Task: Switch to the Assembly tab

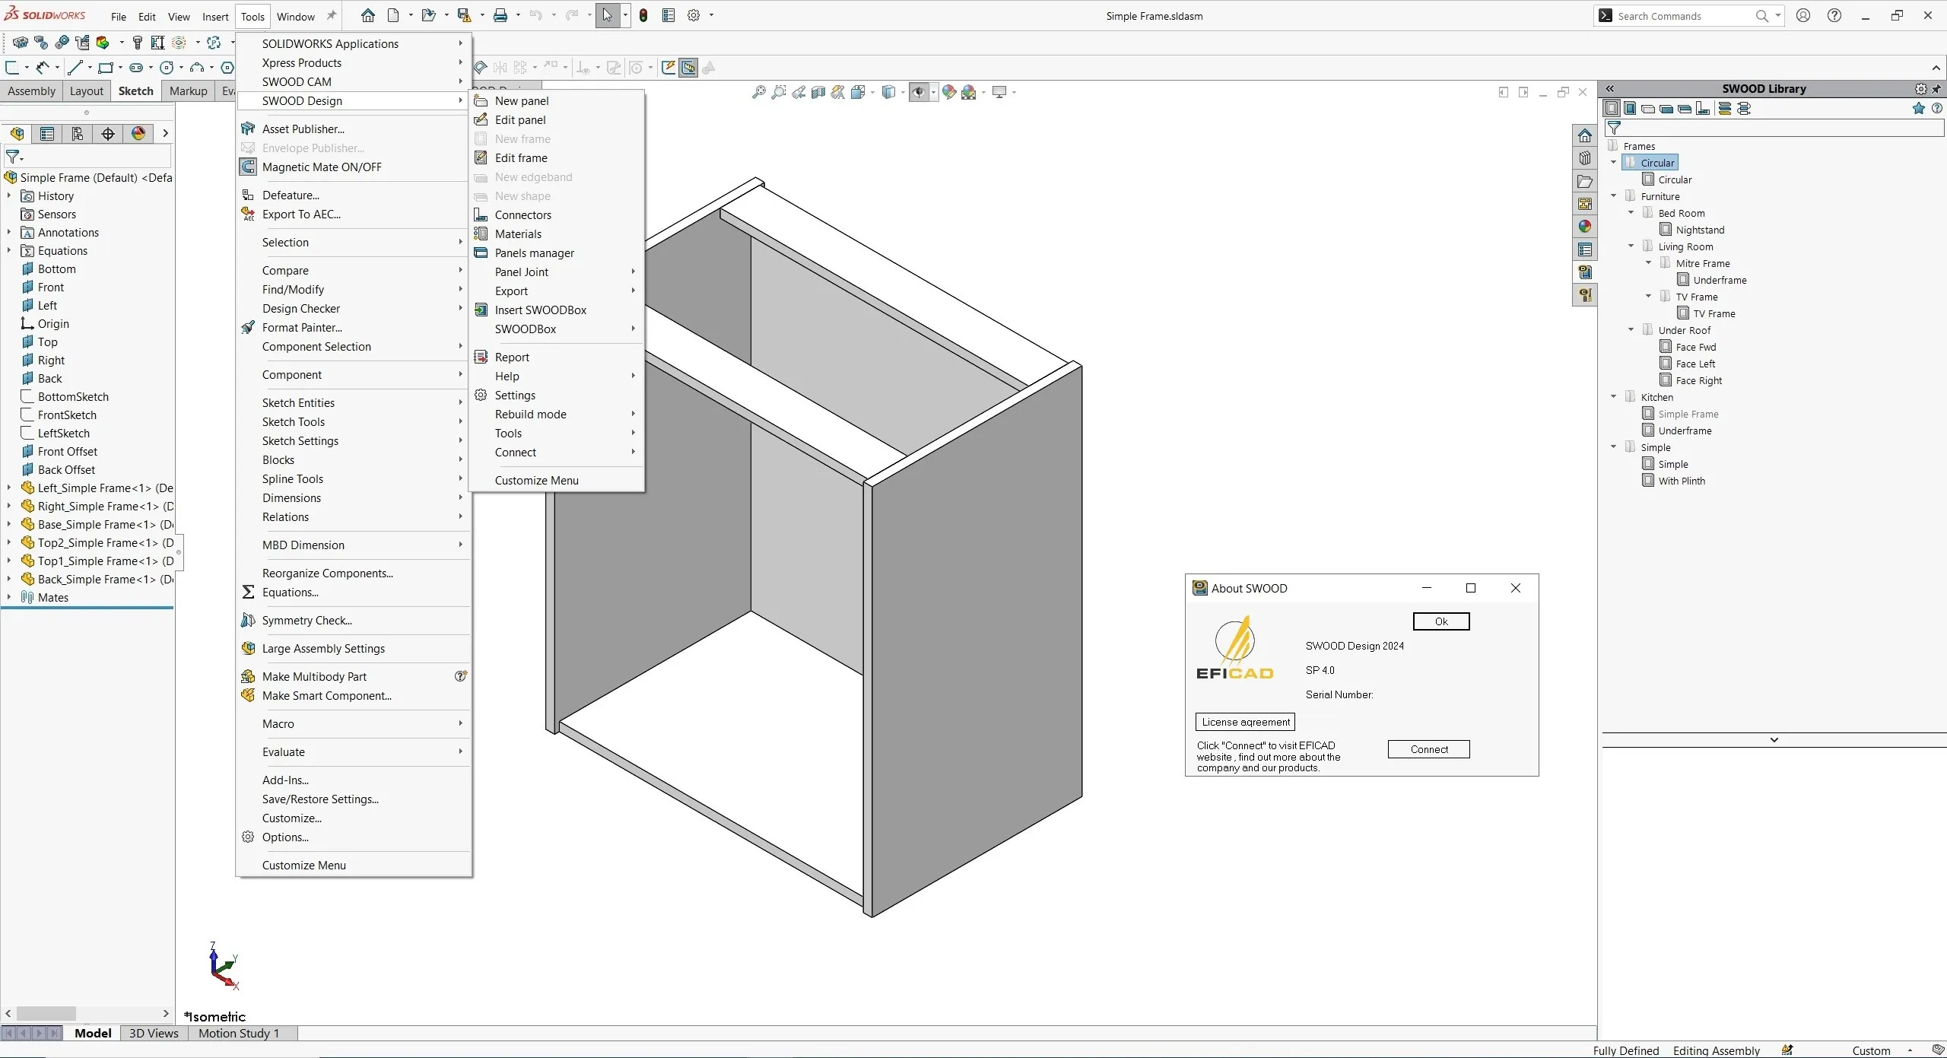Action: coord(31,91)
